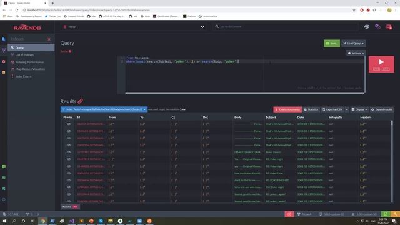
Task: Click the RavenDB logo
Action: 27,27
